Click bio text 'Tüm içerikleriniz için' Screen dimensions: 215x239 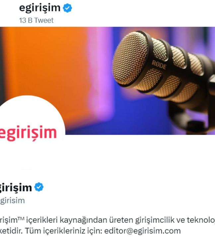pos(63,231)
